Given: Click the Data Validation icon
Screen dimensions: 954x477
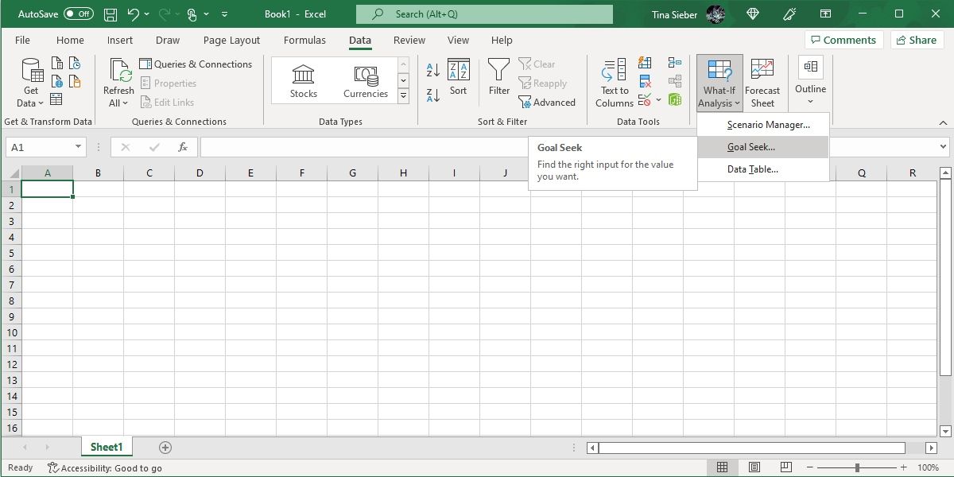Looking at the screenshot, I should click(x=644, y=99).
